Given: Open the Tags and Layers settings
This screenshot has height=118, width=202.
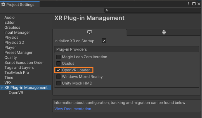Looking at the screenshot, I should click(19, 67).
